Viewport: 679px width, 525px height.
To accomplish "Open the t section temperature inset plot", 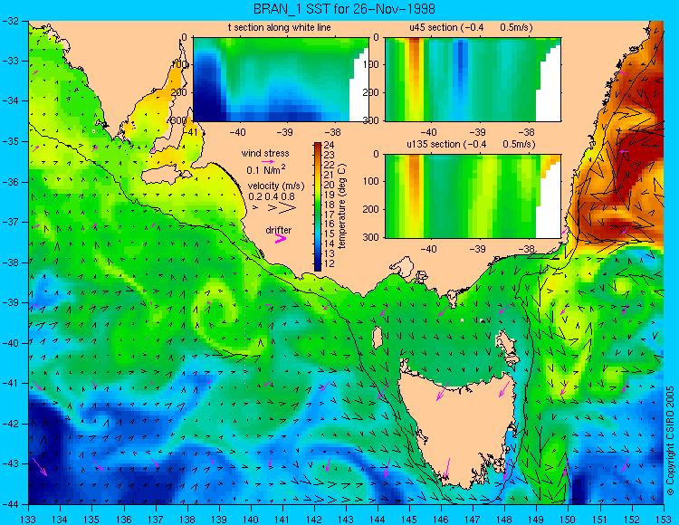I will (281, 80).
